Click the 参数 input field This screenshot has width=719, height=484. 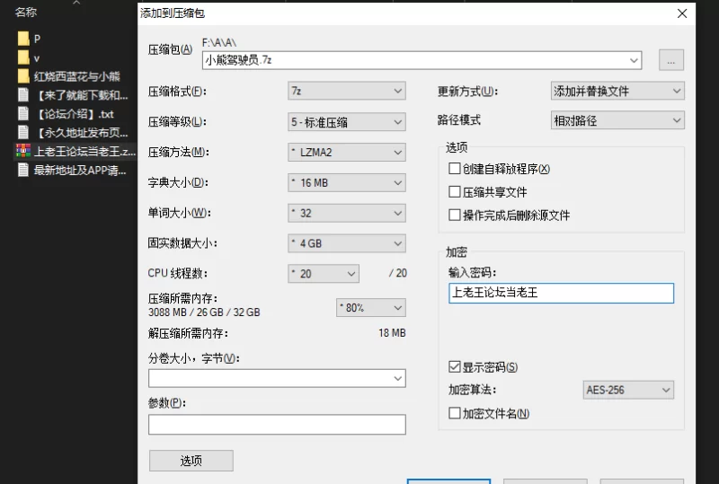(277, 425)
